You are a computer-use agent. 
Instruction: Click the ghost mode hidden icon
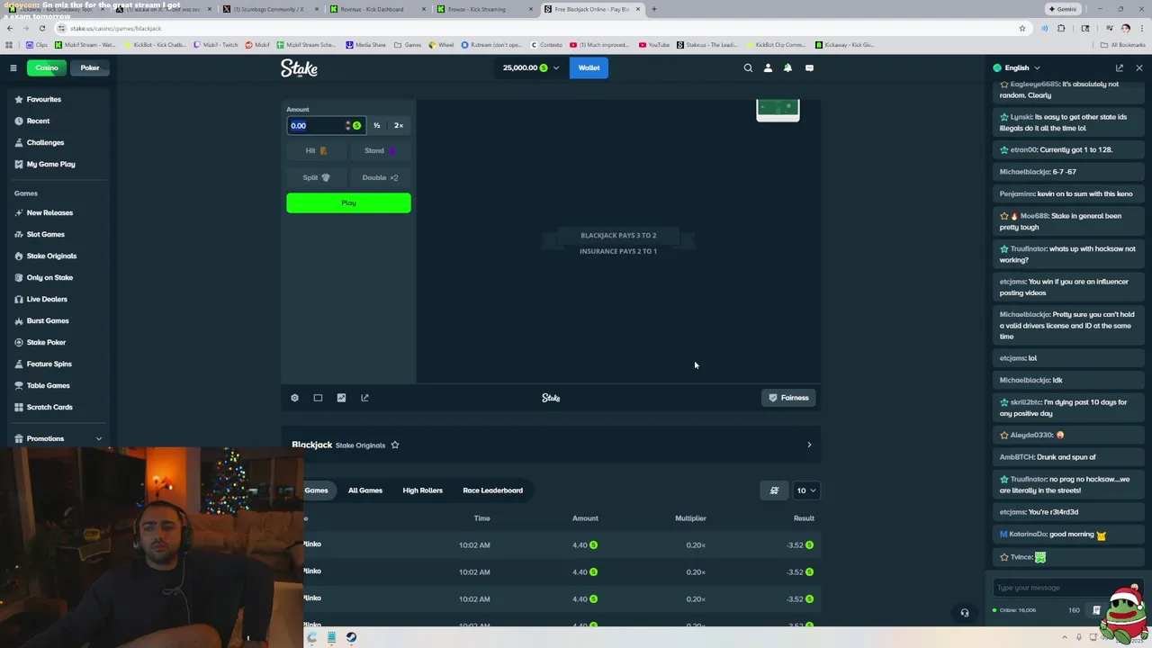coord(774,490)
